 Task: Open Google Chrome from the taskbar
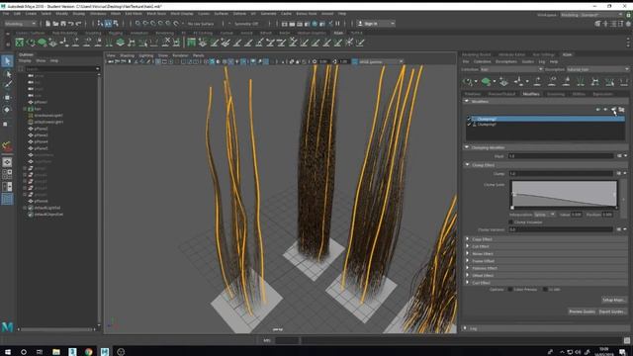[88, 352]
